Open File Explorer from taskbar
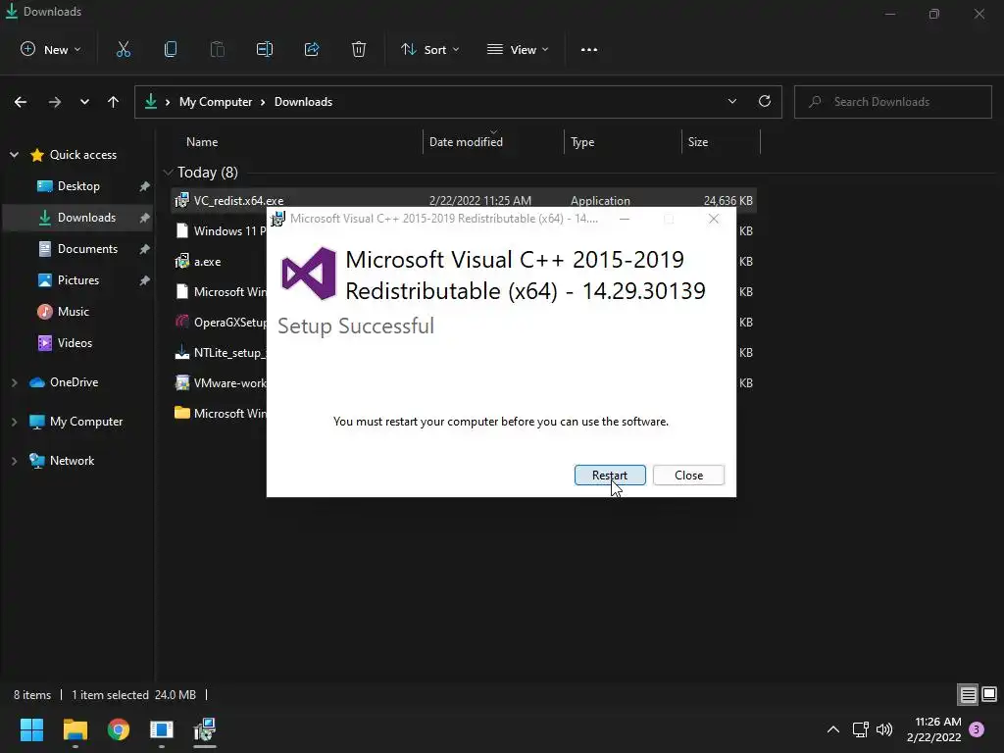The width and height of the screenshot is (1004, 753). pos(75,729)
